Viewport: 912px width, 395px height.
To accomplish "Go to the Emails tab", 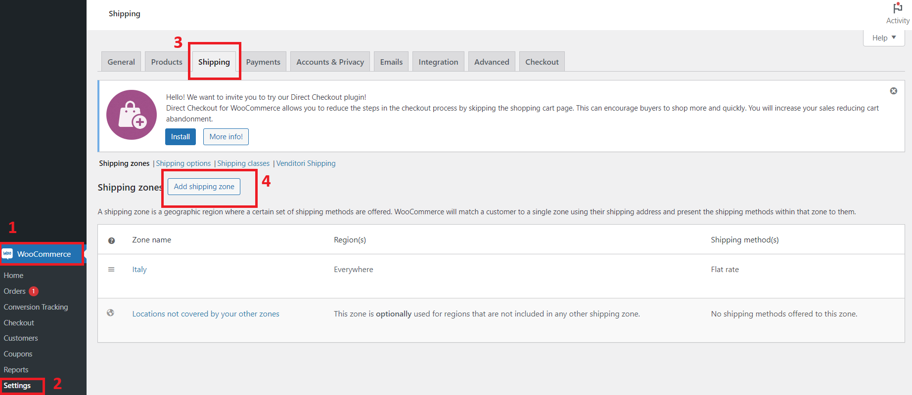I will pyautogui.click(x=391, y=62).
